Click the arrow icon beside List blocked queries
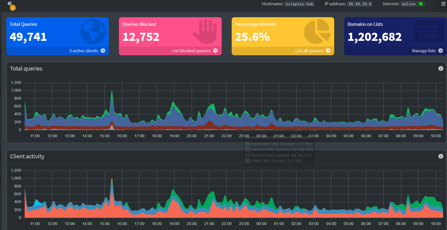This screenshot has height=230, width=447. [216, 51]
